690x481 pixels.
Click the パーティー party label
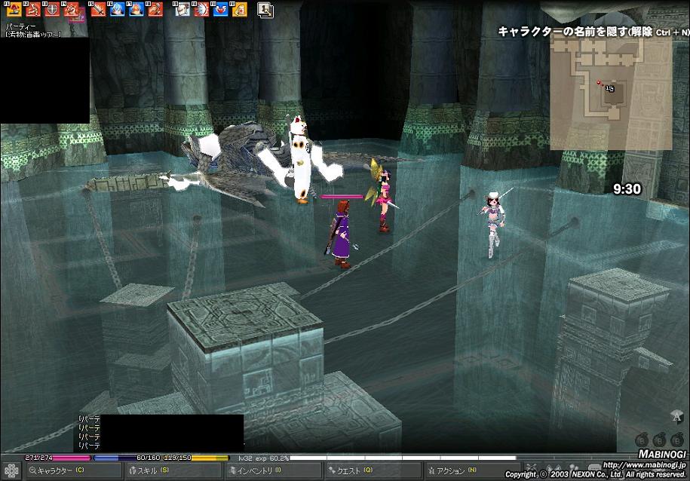(x=20, y=26)
